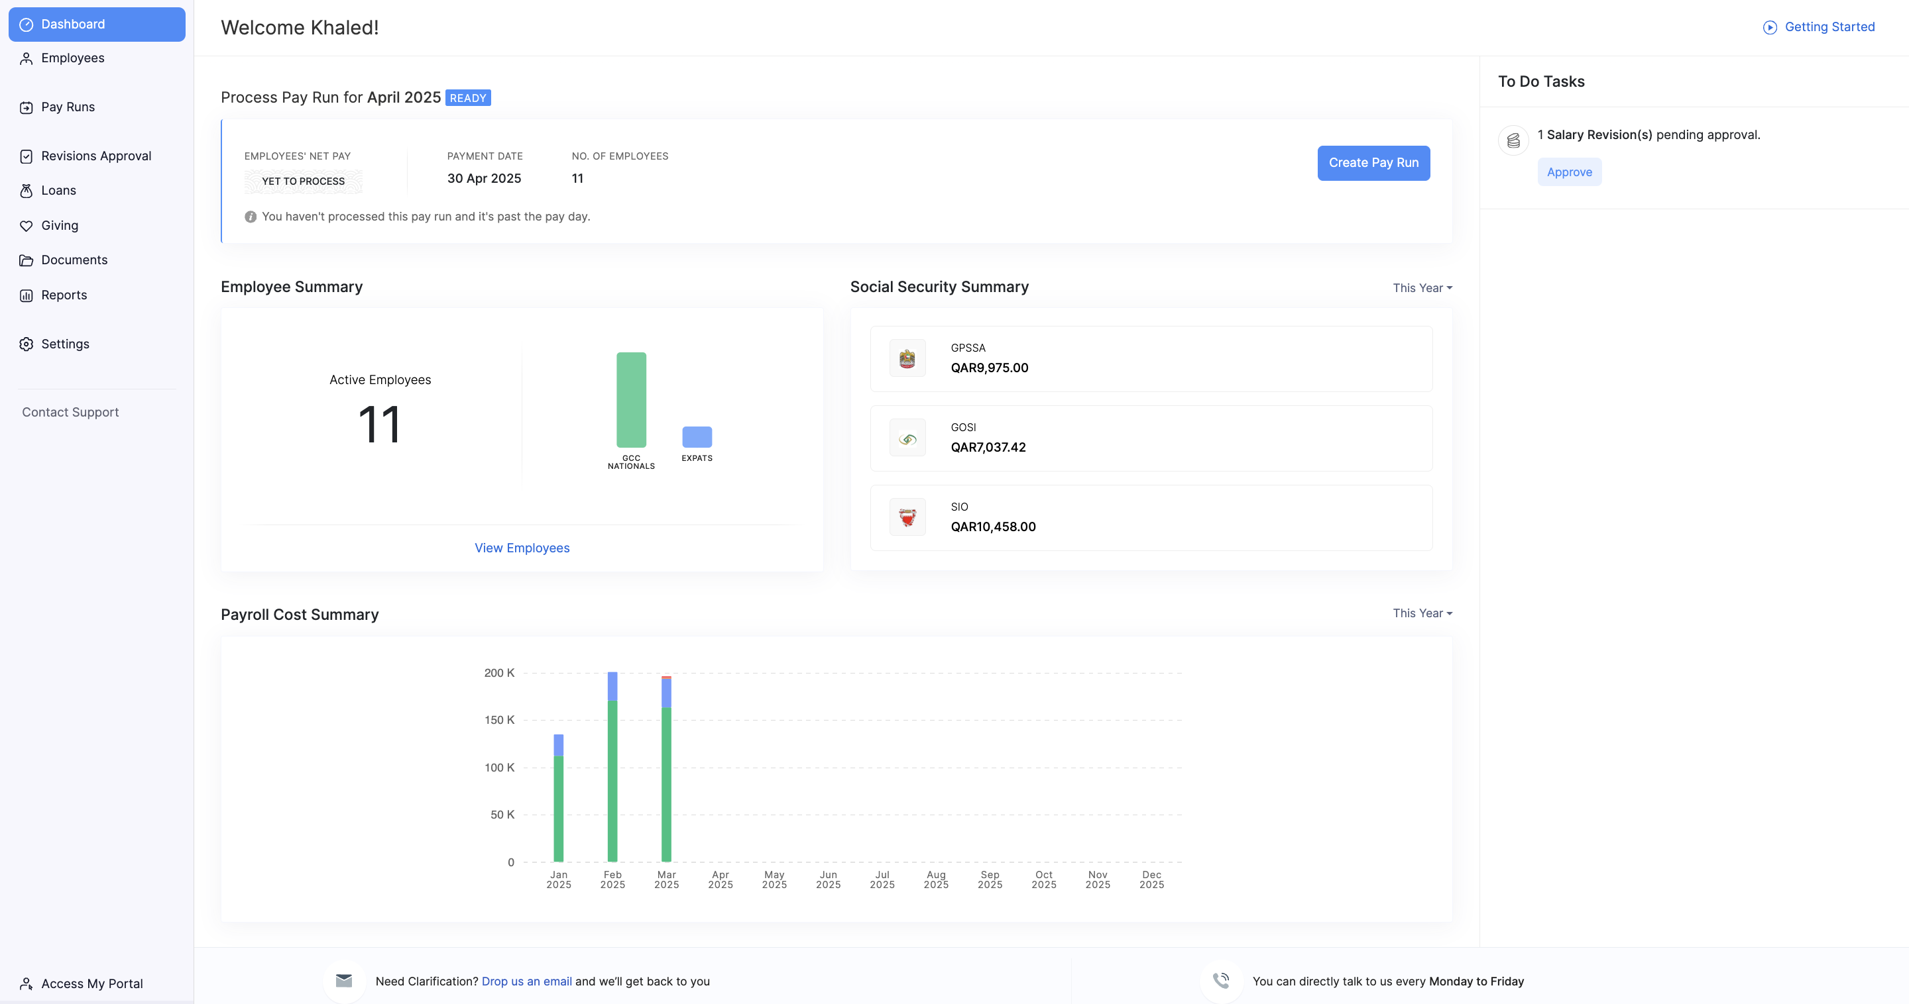Click the Reports chart icon
1909x1004 pixels.
[26, 295]
